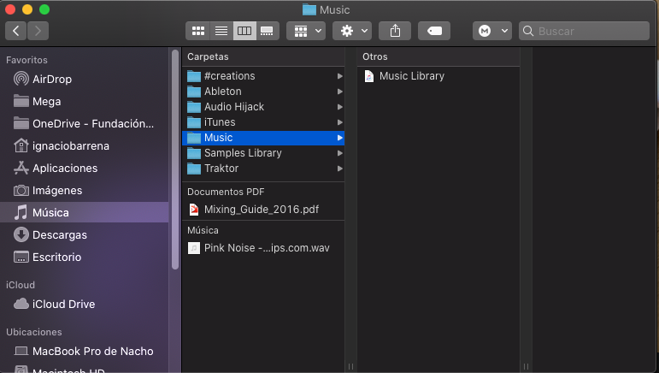
Task: Open AirDrop in the sidebar
Action: coord(84,79)
